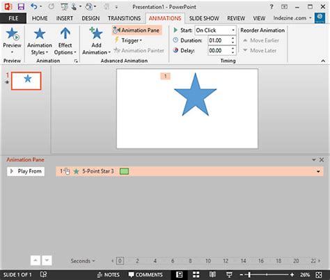
Task: Open the Animation Pane options dropdown arrow
Action: [x=314, y=160]
